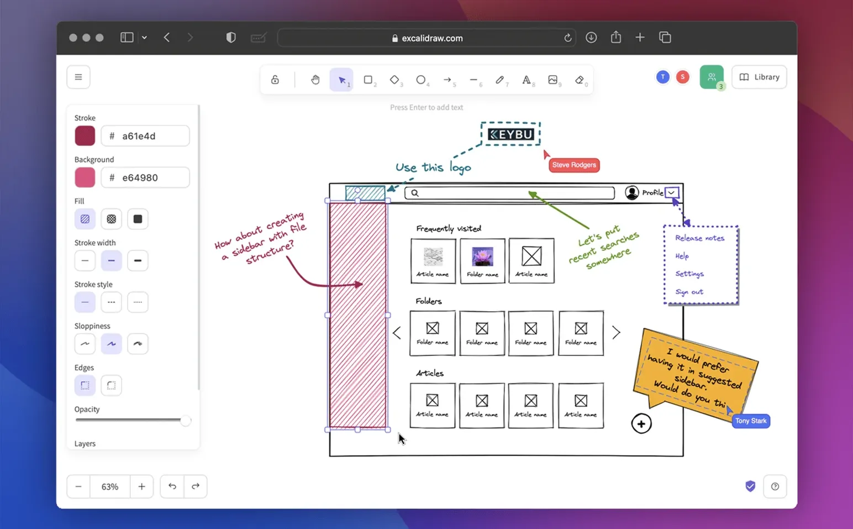Choose bold stroke width
The width and height of the screenshot is (853, 529).
[x=112, y=260]
